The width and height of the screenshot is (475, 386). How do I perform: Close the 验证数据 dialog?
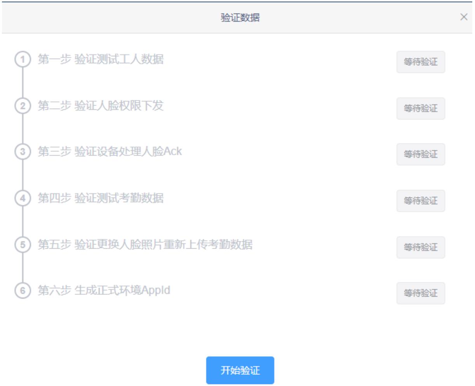coord(463,17)
